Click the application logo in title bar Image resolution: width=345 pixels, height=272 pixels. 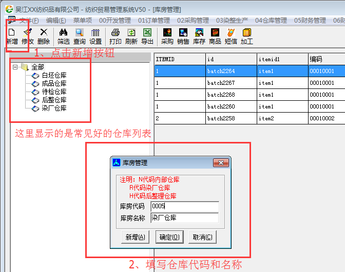[9, 9]
